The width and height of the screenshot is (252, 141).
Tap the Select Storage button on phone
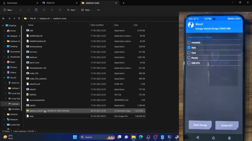click(x=200, y=125)
